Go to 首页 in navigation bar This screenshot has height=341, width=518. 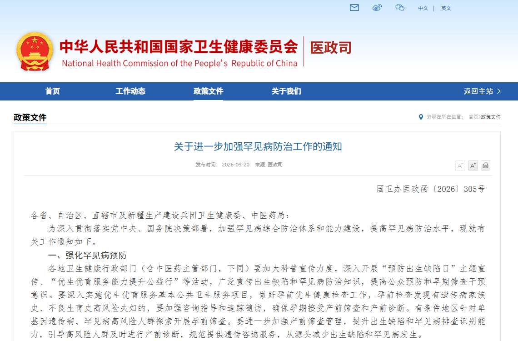[53, 91]
